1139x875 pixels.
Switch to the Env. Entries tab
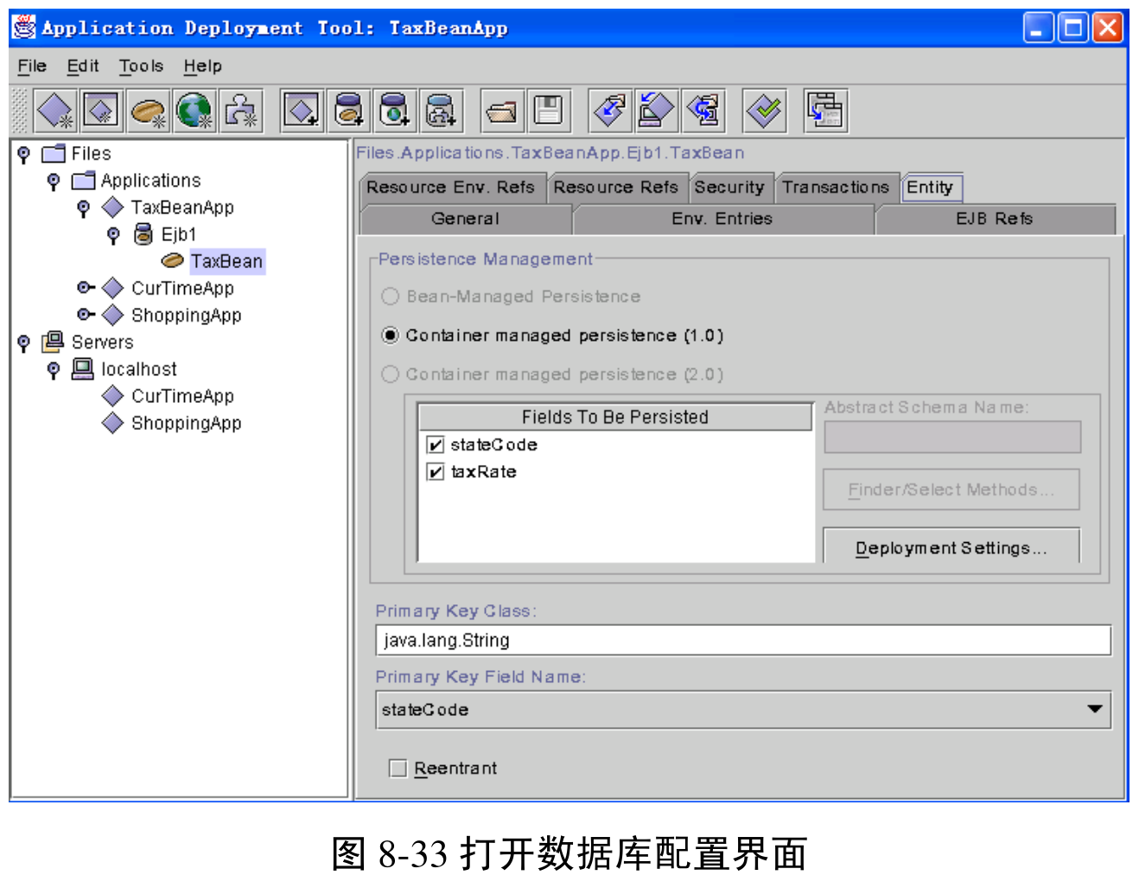(x=722, y=219)
